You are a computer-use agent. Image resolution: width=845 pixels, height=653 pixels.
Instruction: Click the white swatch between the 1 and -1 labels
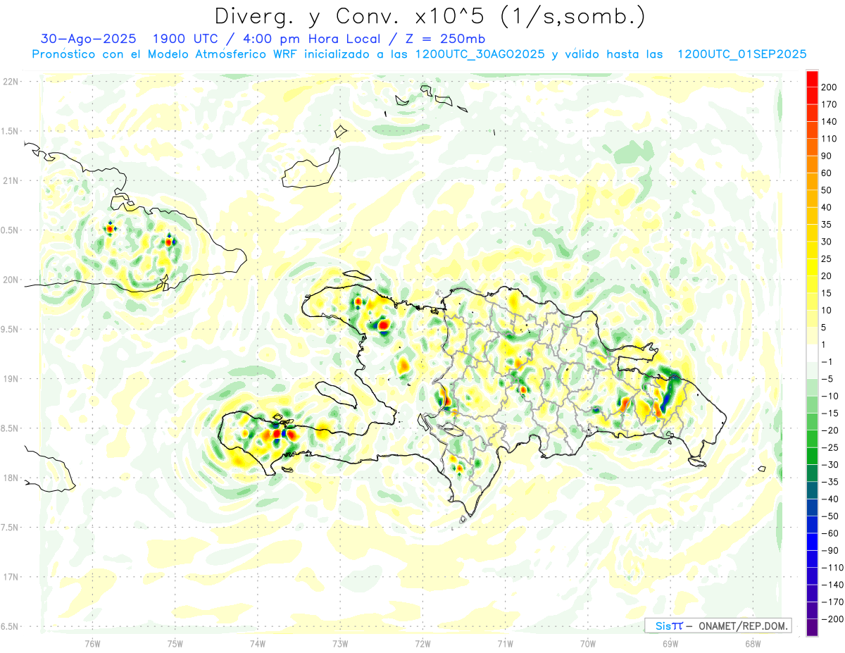pos(812,353)
